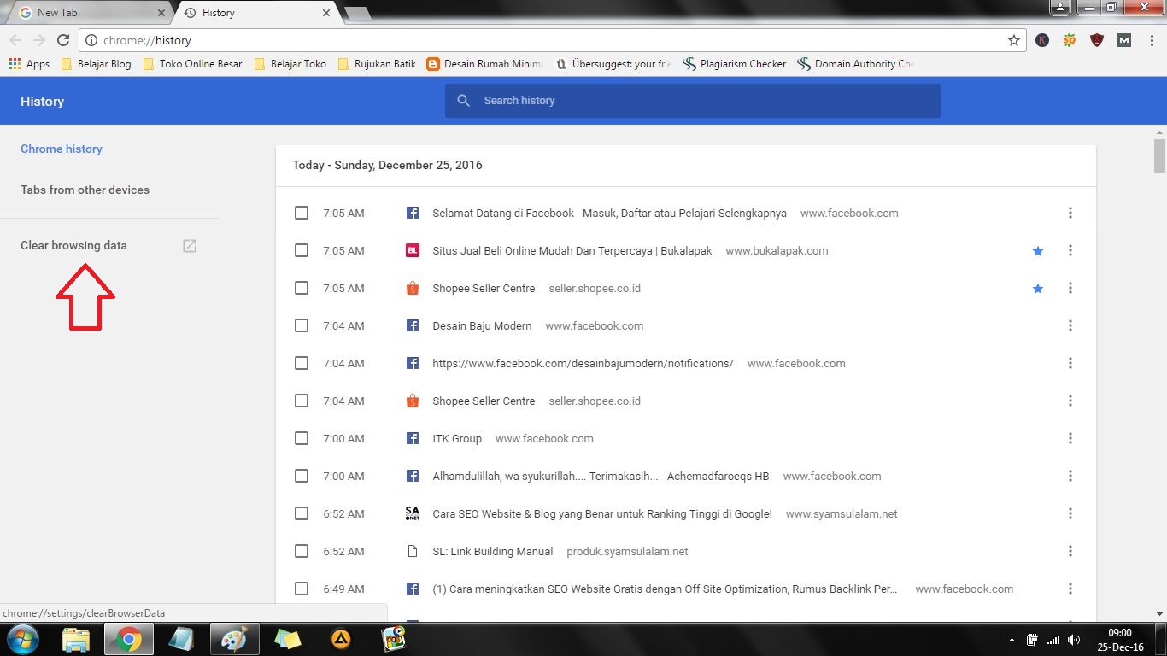Open the Ubersuggest bookmark on the bookmarks bar

tap(613, 63)
